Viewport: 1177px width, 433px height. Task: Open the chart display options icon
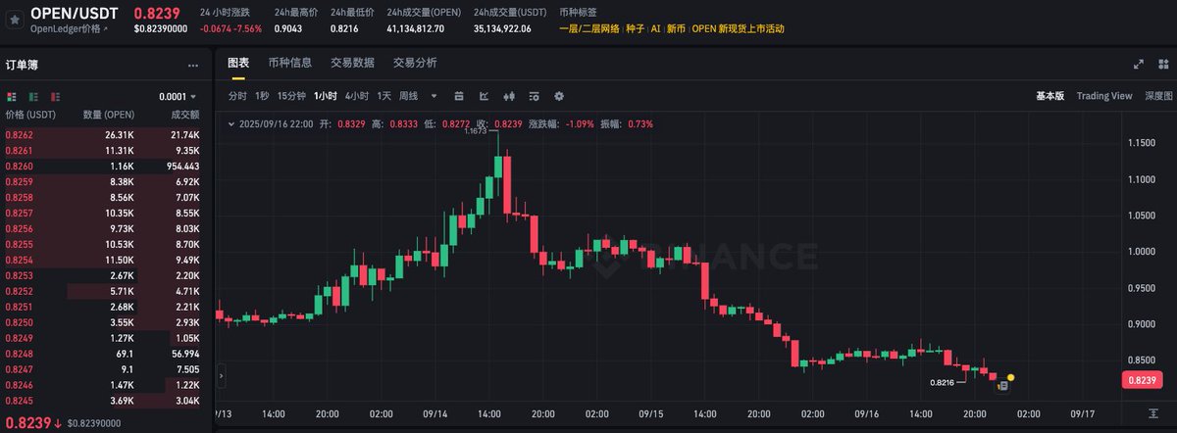(x=534, y=96)
